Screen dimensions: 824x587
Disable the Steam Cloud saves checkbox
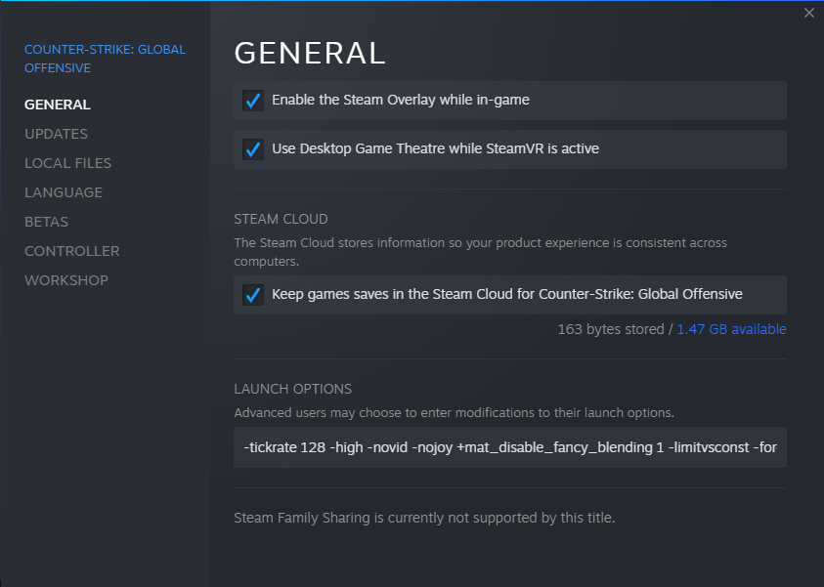[x=253, y=295]
